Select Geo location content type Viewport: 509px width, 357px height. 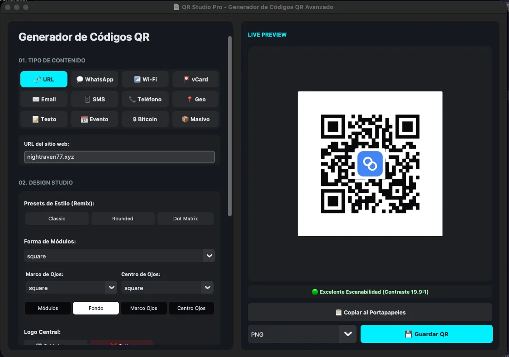click(x=195, y=99)
